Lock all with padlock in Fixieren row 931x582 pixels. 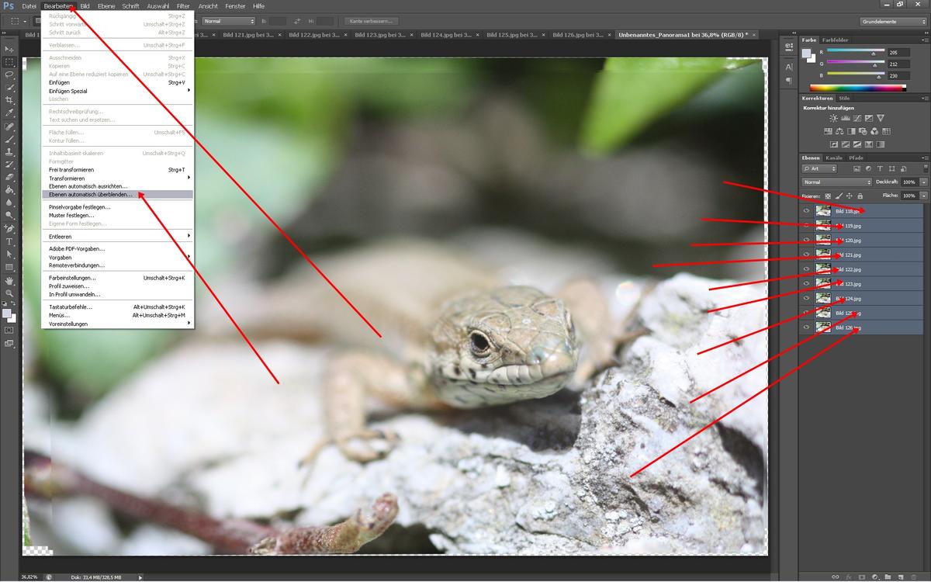[x=860, y=196]
